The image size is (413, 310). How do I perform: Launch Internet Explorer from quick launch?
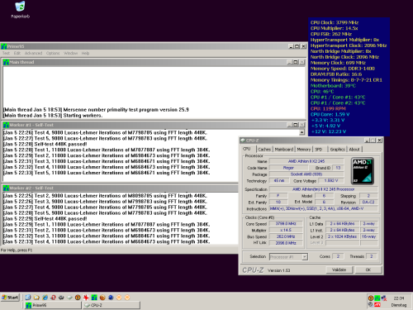point(45,298)
